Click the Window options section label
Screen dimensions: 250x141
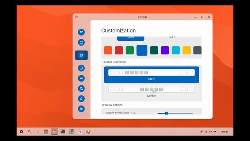[112, 105]
